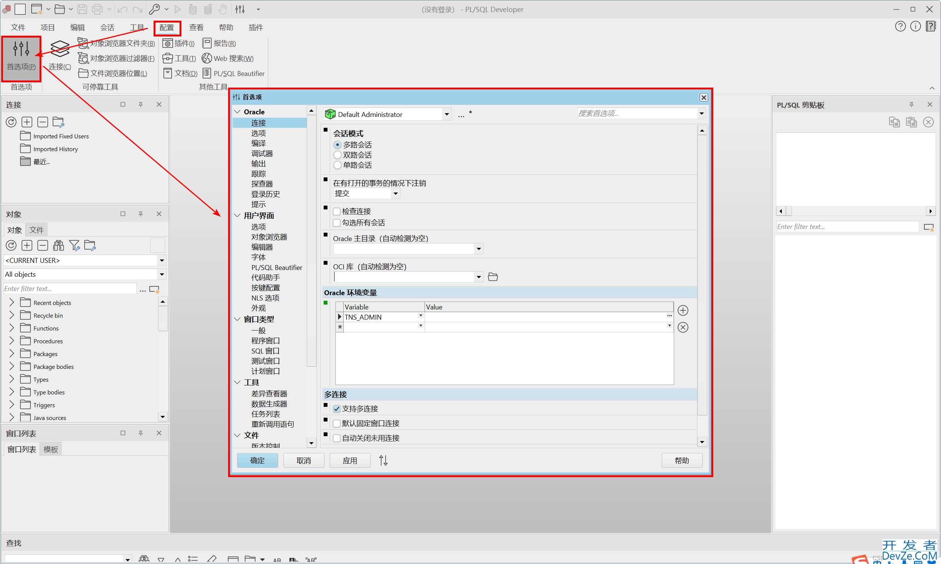Click the preferences tree scrollbar down arrow
Screen dimensions: 941x564
[x=312, y=443]
